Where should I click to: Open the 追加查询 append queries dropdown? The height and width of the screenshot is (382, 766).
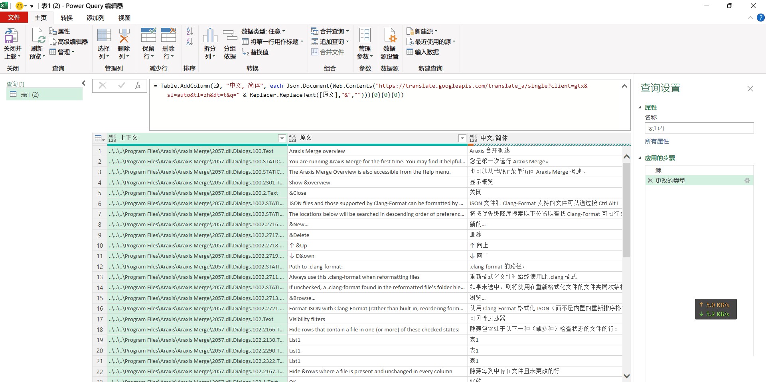pos(330,41)
